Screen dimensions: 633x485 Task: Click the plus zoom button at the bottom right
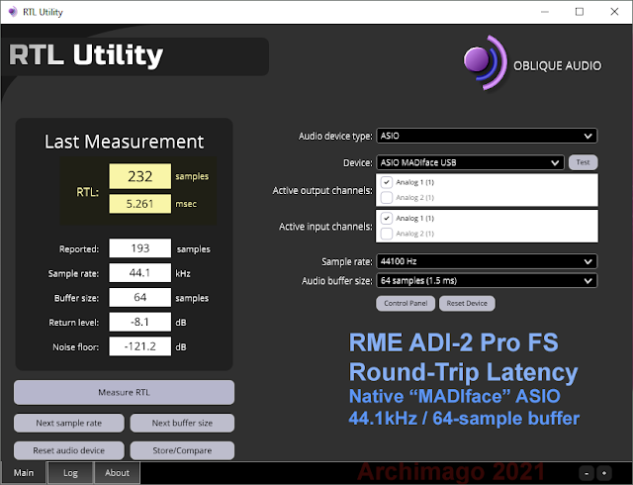pos(604,473)
